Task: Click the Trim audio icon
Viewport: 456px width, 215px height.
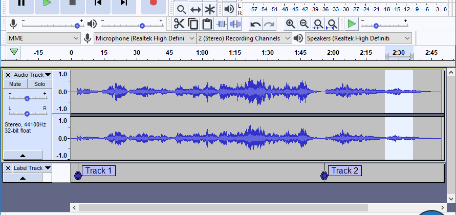Action: [222, 24]
